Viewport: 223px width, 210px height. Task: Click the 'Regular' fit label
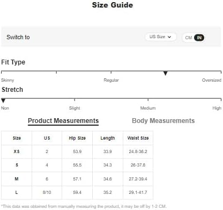111,80
